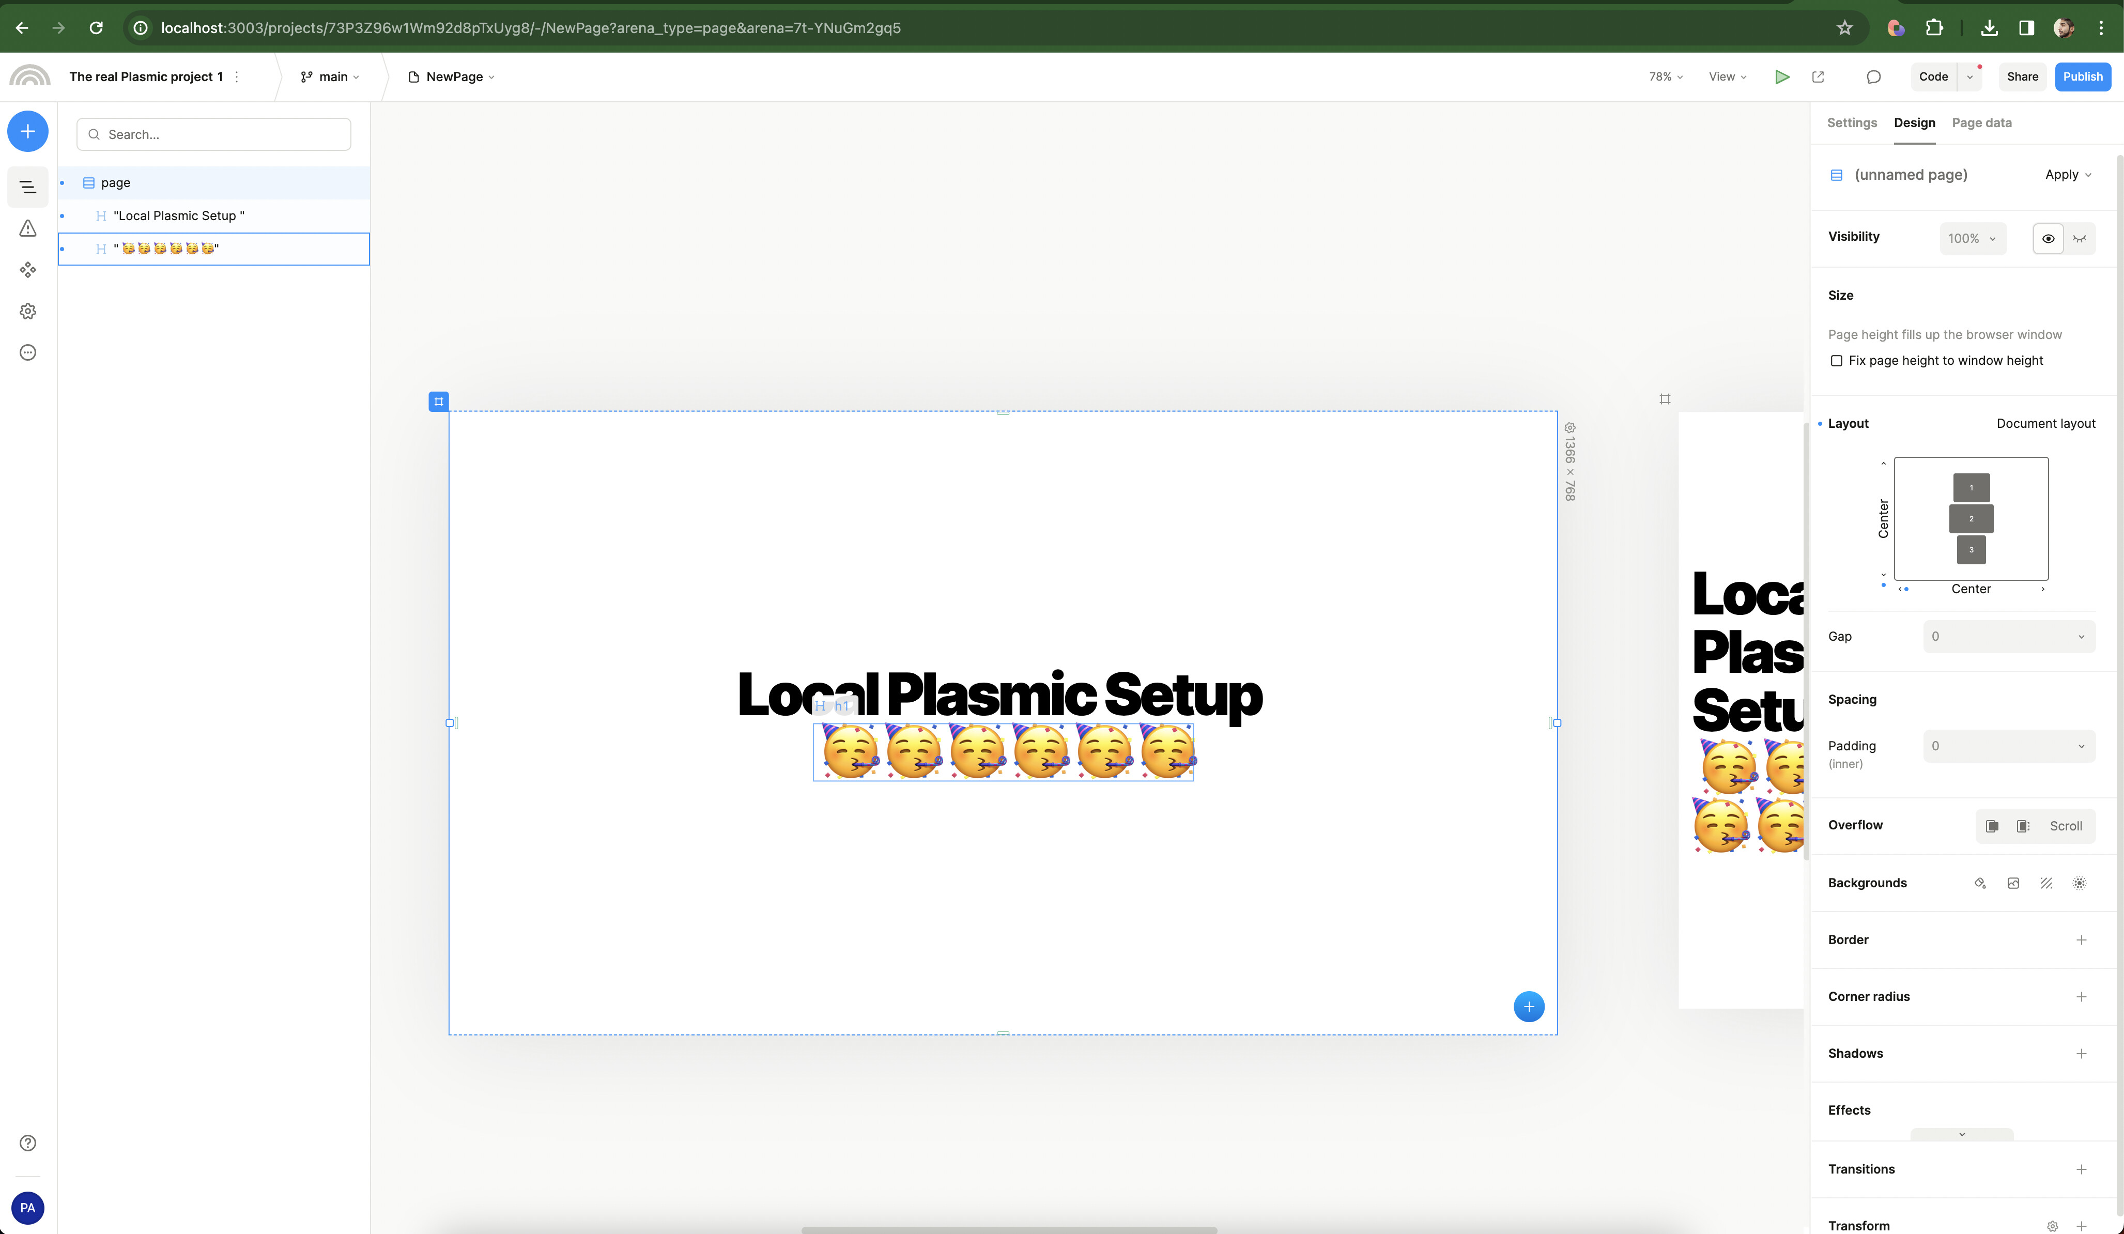Open the 78% zoom dropdown

tap(1666, 76)
